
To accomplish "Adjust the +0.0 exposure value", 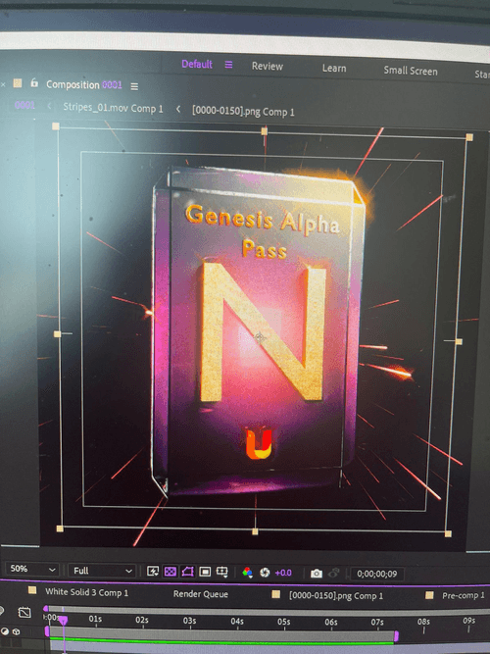I will click(x=283, y=573).
